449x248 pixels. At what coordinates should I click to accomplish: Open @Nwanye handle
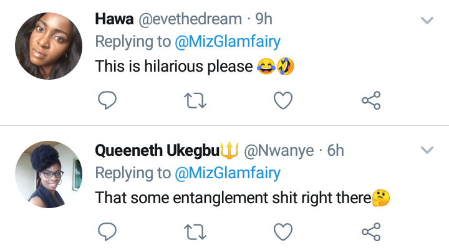click(x=279, y=151)
